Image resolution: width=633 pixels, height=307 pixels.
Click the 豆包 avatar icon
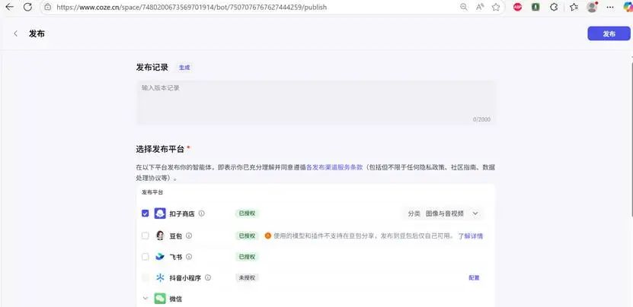pyautogui.click(x=160, y=236)
